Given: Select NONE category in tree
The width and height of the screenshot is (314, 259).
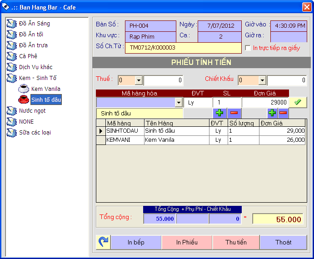Looking at the screenshot, I should [26, 122].
